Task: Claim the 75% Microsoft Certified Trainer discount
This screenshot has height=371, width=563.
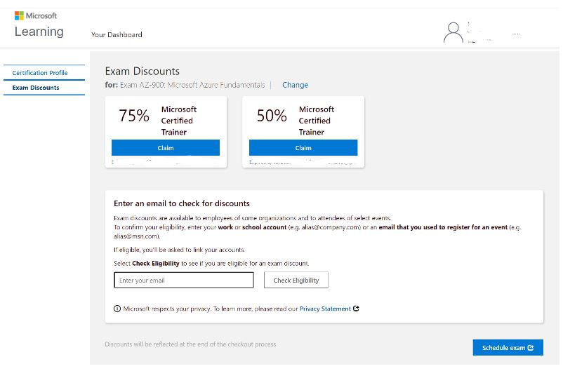Action: pos(166,148)
